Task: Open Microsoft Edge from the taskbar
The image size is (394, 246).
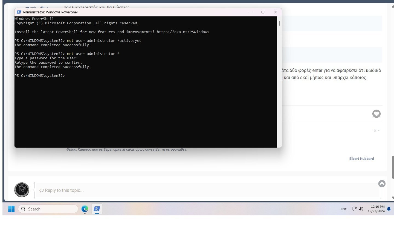Action: pos(85,209)
